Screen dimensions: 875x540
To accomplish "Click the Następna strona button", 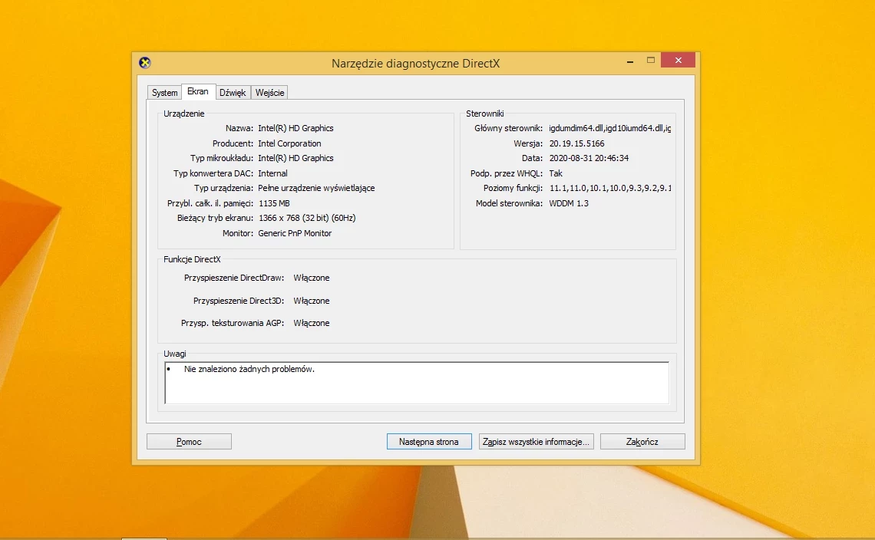I will pos(429,442).
